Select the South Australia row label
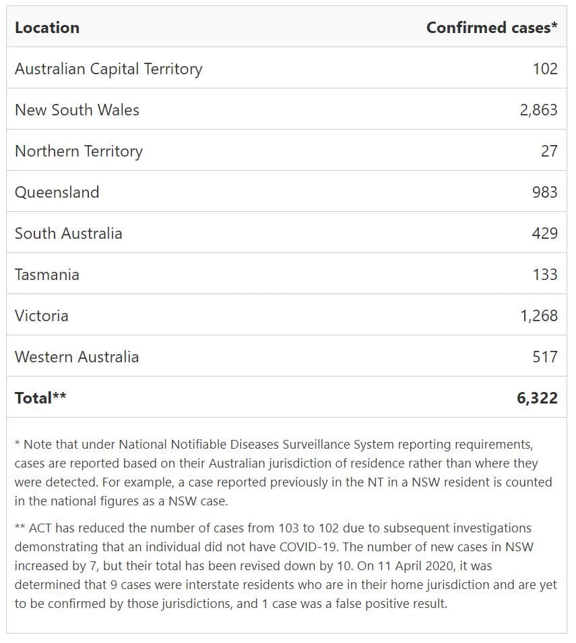 [69, 233]
